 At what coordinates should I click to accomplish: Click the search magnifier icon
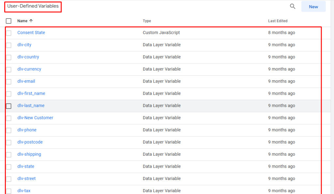[x=293, y=6]
